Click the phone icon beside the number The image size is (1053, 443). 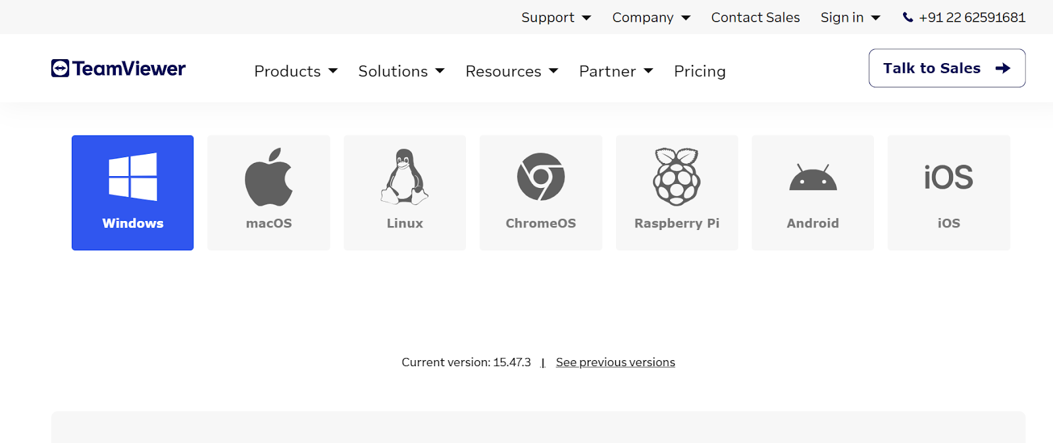pyautogui.click(x=908, y=18)
